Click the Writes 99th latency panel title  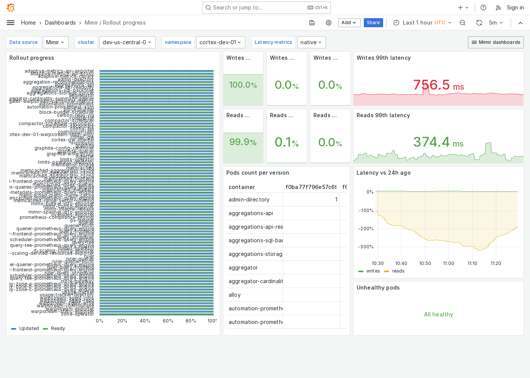point(383,58)
